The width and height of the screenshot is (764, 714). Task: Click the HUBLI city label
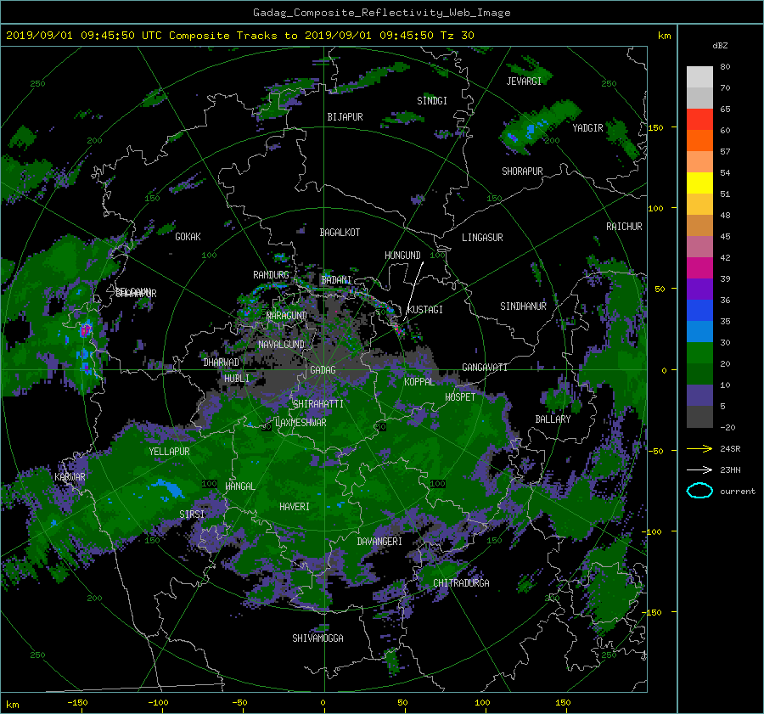point(237,378)
